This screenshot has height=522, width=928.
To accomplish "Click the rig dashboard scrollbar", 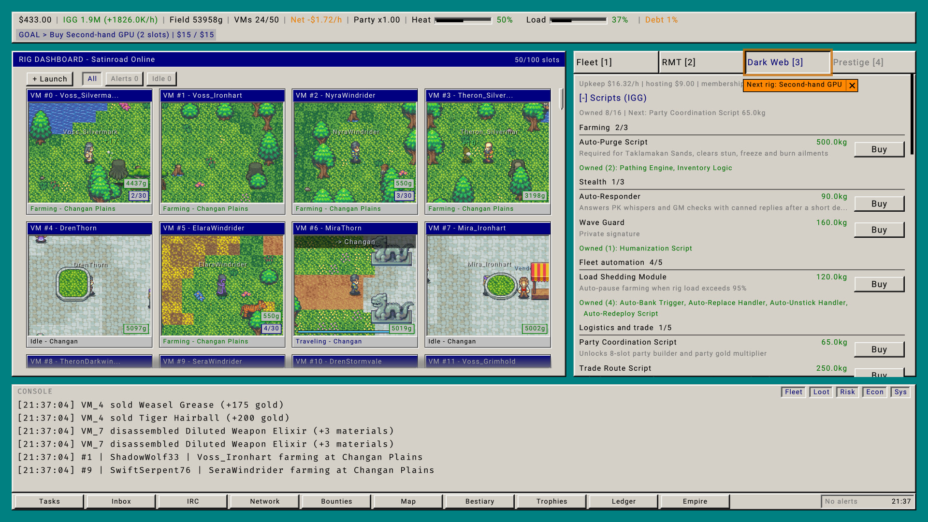I will point(561,99).
